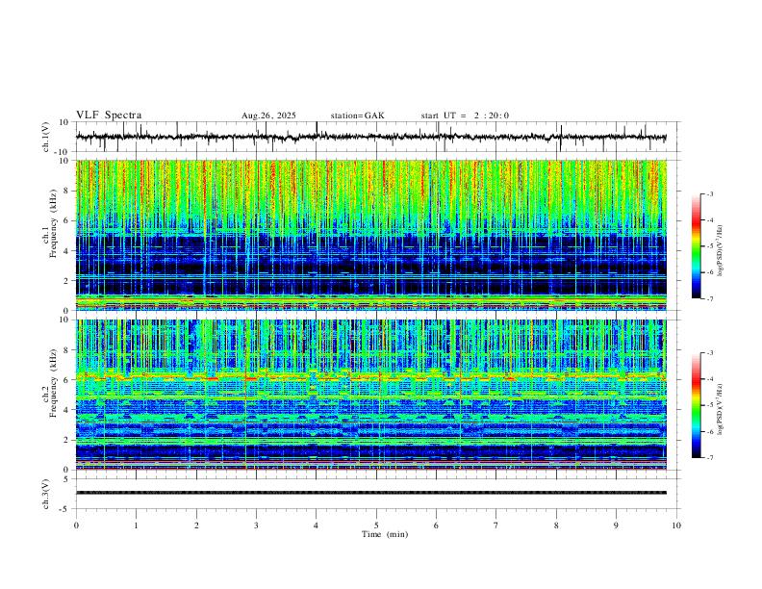The height and width of the screenshot is (589, 762).
Task: Click the flat ch.3 voltage trace
Action: click(x=371, y=493)
